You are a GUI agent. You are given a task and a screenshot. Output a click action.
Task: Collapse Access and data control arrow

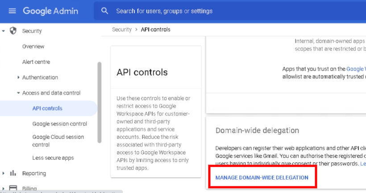(18, 93)
